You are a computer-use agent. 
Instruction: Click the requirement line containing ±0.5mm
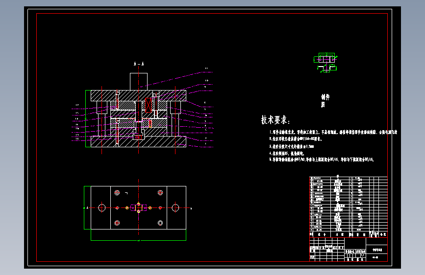[291, 146]
